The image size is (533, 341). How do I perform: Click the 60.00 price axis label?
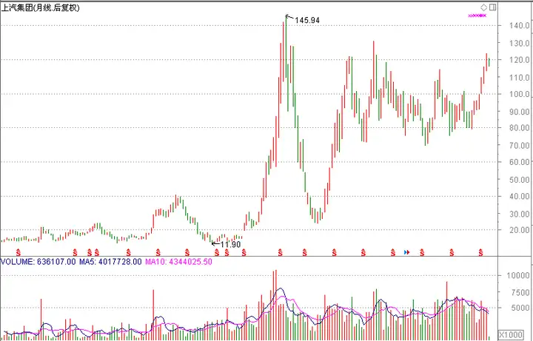click(x=519, y=162)
